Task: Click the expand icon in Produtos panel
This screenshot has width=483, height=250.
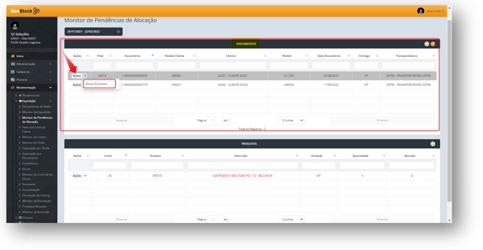Action: point(433,144)
